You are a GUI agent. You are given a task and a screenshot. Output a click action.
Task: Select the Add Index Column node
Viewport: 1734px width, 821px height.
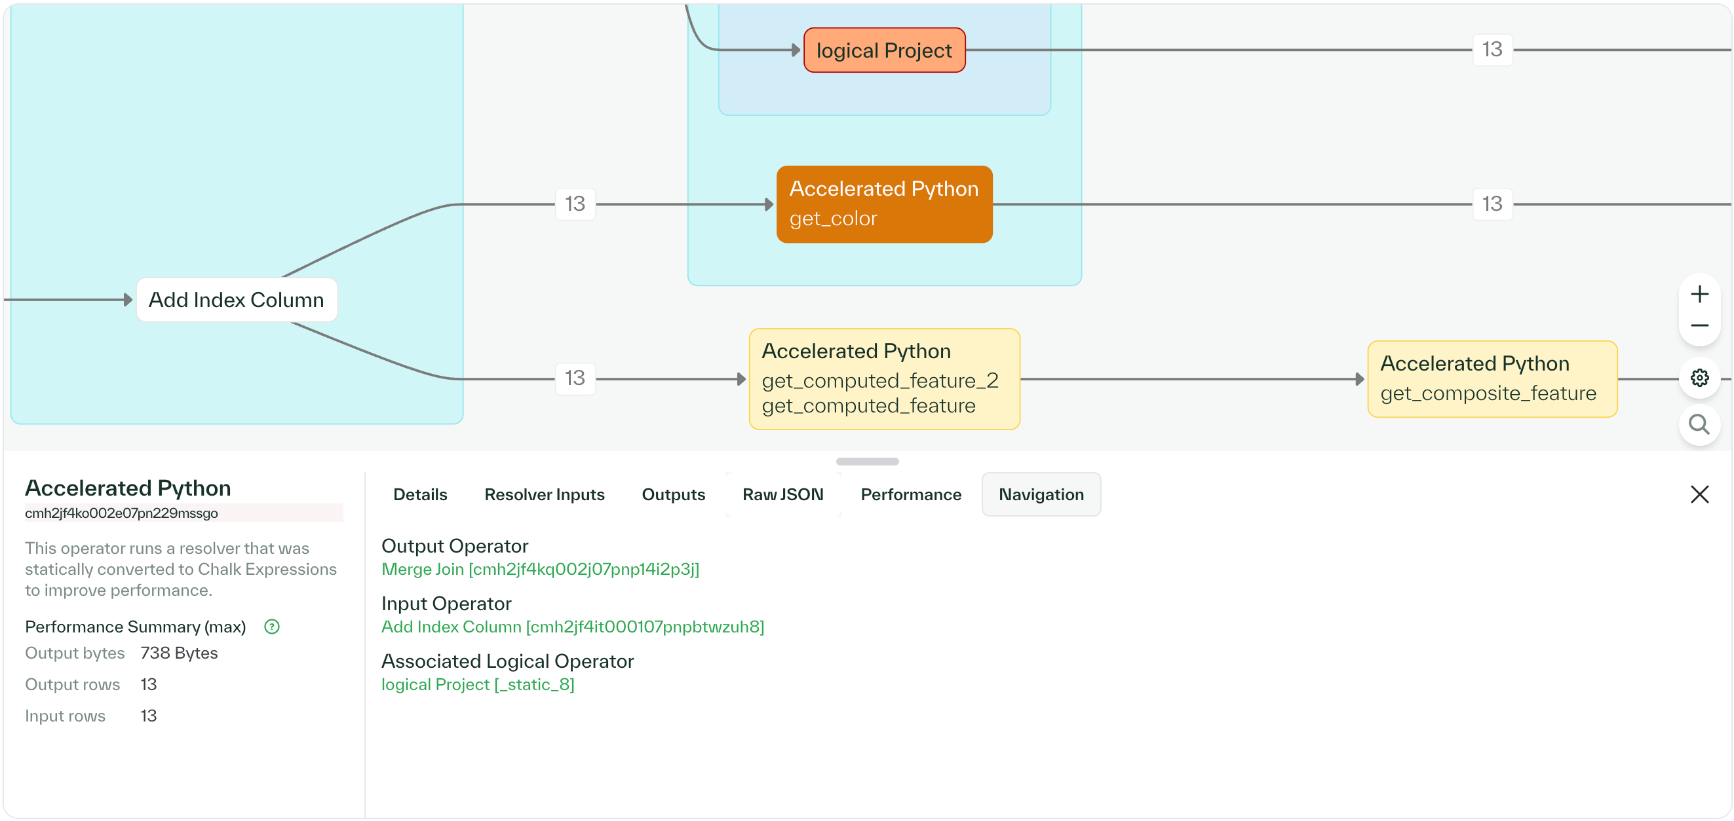pyautogui.click(x=237, y=299)
